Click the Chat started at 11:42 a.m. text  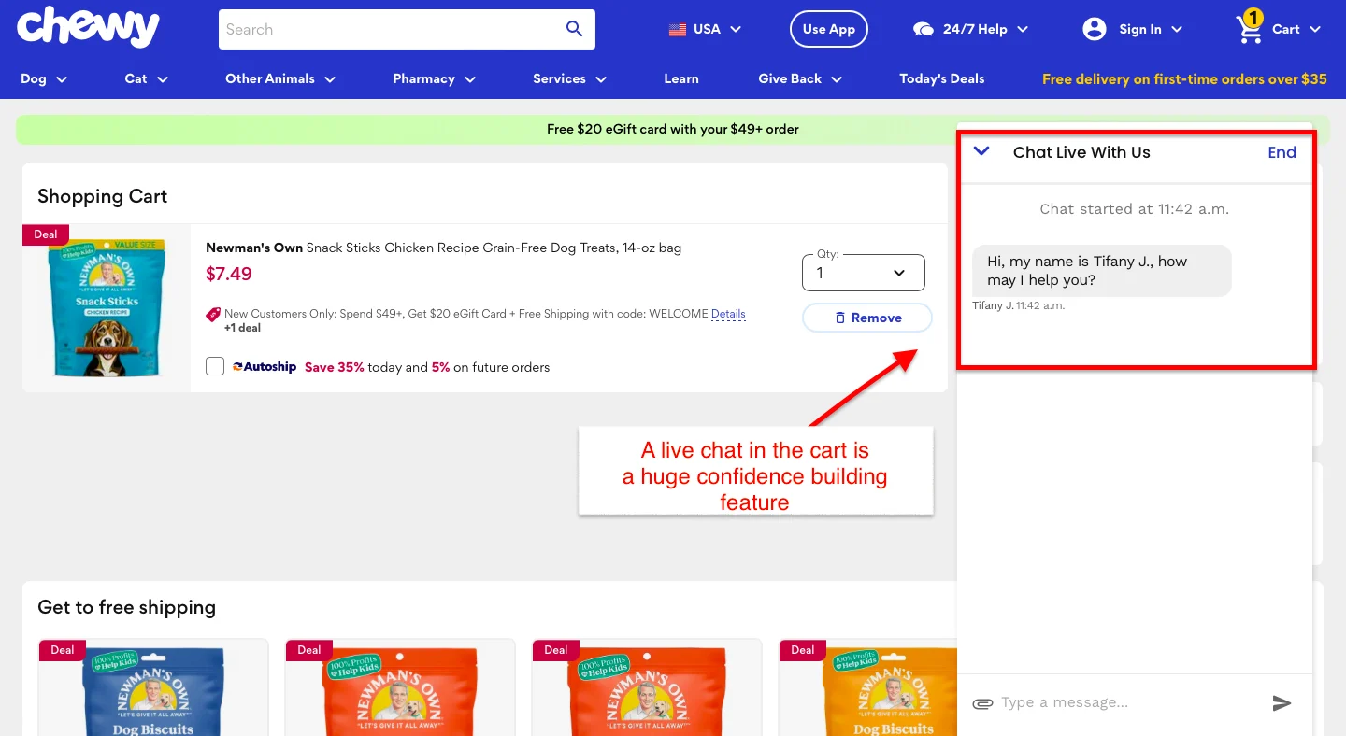pos(1134,209)
